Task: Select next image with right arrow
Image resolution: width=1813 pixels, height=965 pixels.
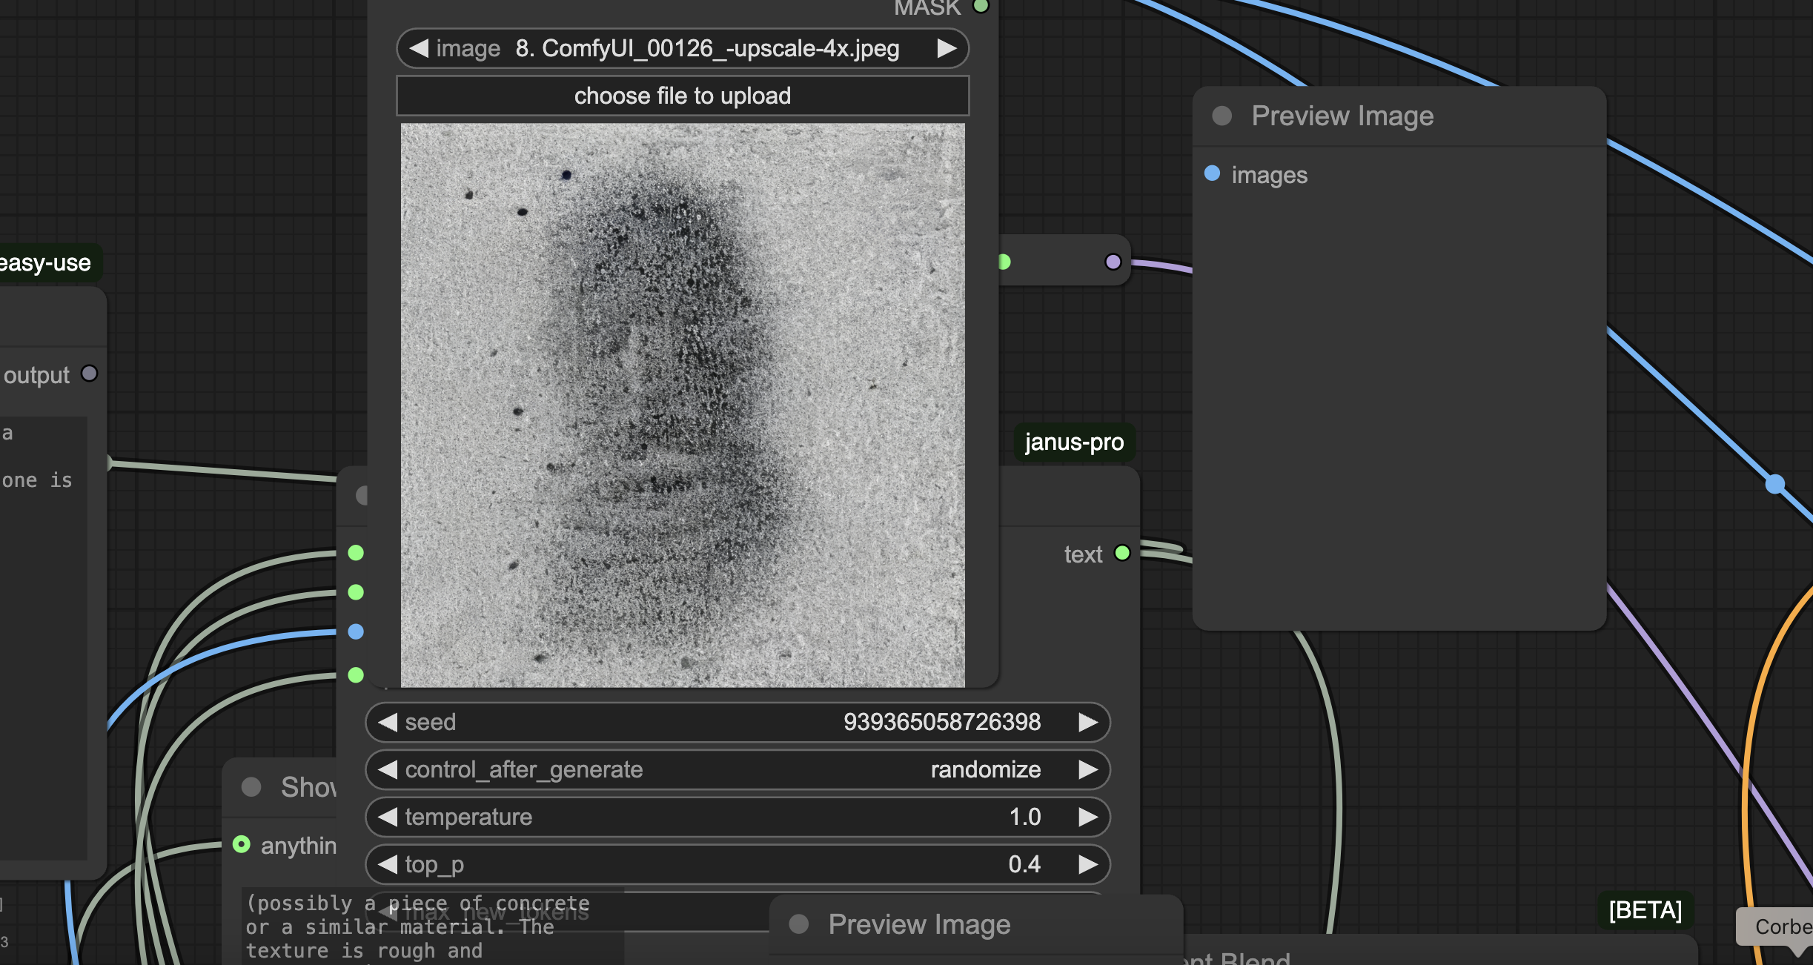Action: [x=946, y=49]
